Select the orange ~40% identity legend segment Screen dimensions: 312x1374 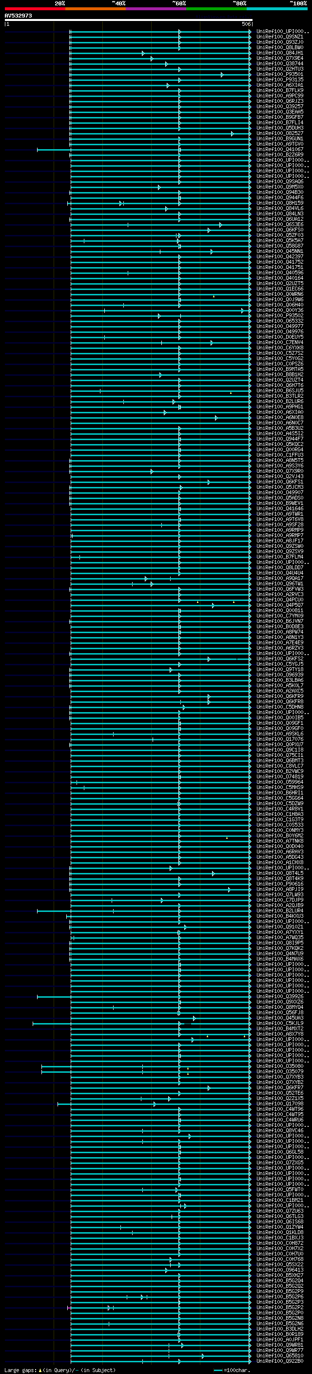pyautogui.click(x=96, y=9)
